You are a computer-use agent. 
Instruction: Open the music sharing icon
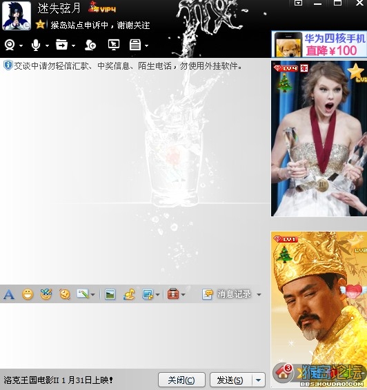tap(129, 294)
